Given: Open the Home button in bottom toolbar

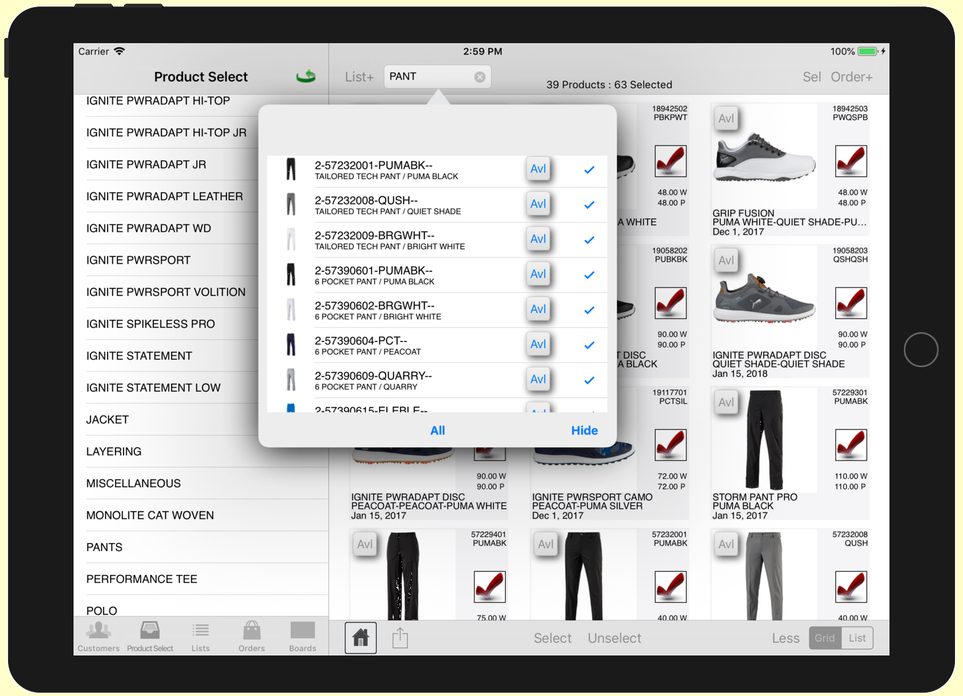Looking at the screenshot, I should point(361,638).
